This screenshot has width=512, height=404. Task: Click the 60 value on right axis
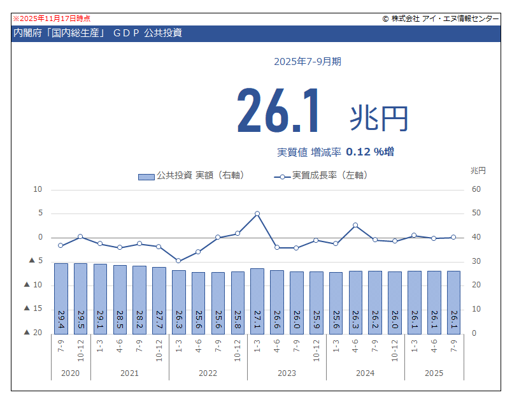pos(476,189)
